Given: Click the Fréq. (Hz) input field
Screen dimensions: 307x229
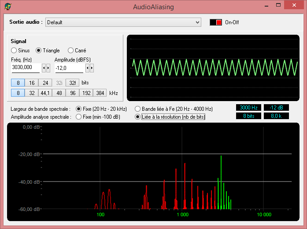Looking at the screenshot, I should pyautogui.click(x=26, y=68).
